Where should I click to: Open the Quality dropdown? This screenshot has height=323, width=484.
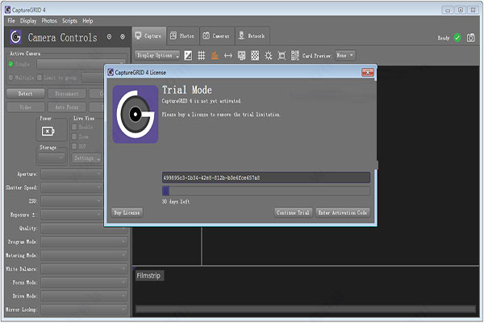click(84, 229)
